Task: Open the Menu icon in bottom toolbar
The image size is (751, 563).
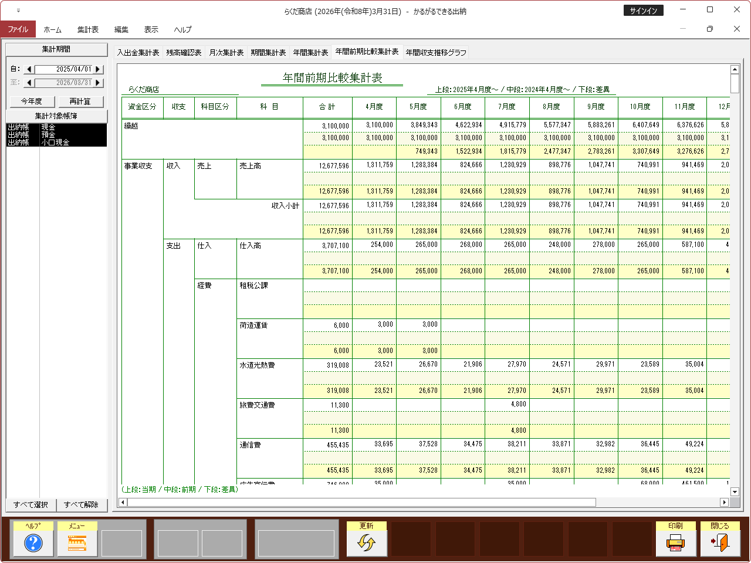Action: [77, 544]
